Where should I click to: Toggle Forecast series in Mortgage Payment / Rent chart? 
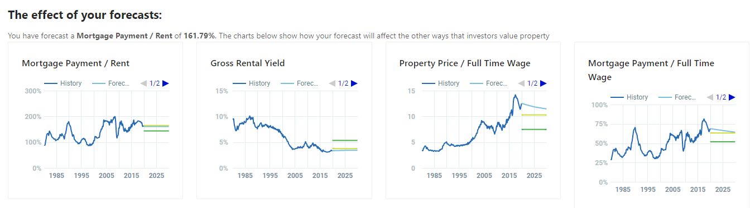[x=110, y=83]
